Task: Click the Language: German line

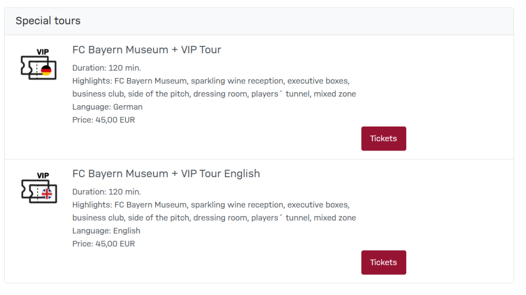Action: tap(107, 107)
